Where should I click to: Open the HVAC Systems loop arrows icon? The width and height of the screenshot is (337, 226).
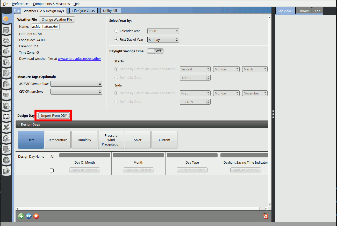[x=6, y=116]
